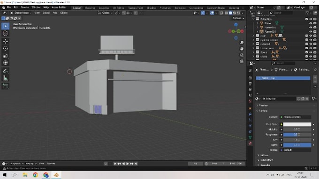Click the Blender logo menu icon

3,7
